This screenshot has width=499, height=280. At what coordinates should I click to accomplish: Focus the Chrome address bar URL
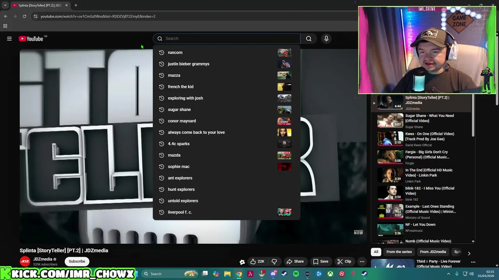point(98,16)
